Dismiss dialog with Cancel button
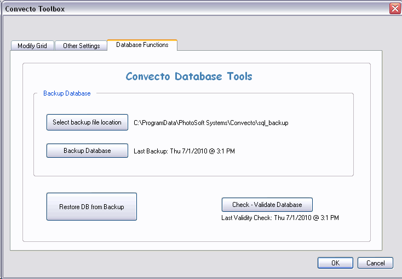 [x=375, y=263]
